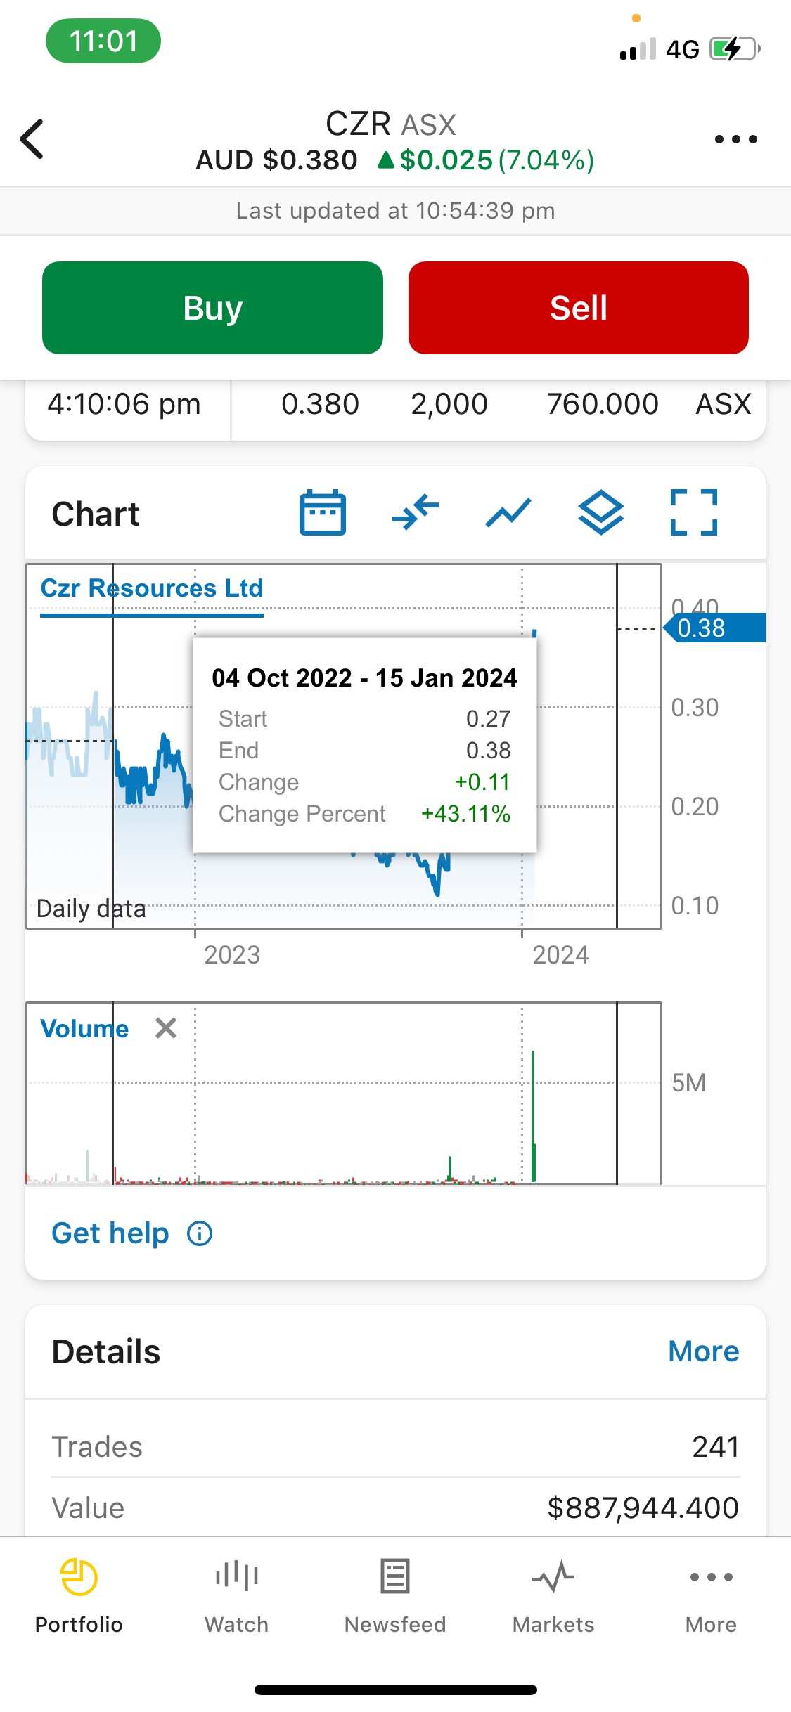The image size is (791, 1712).
Task: Select the chart compare arrows icon
Action: click(416, 513)
